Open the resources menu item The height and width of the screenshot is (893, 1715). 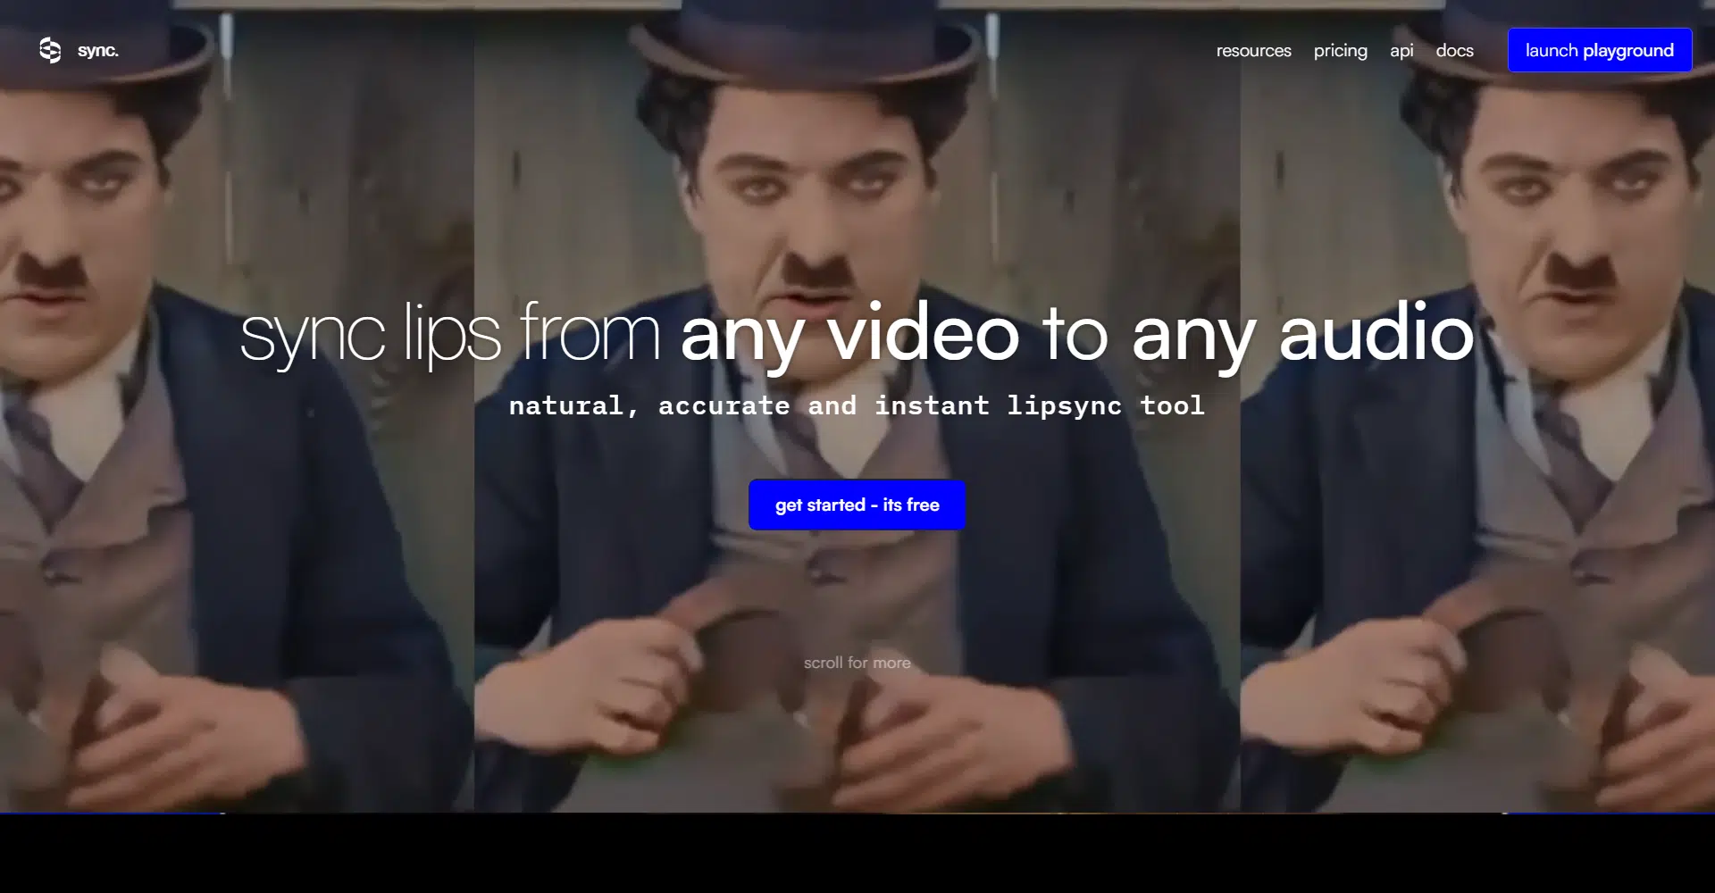[x=1253, y=51]
